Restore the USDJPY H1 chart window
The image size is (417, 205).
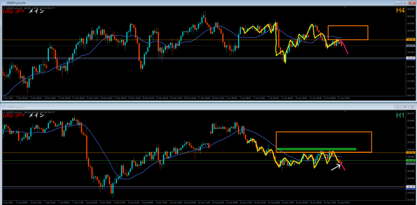(405, 107)
